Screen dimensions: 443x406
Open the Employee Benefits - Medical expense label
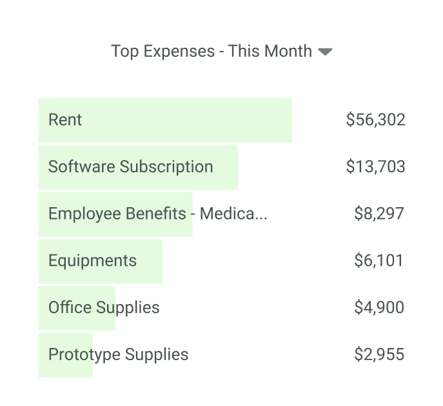tap(157, 214)
